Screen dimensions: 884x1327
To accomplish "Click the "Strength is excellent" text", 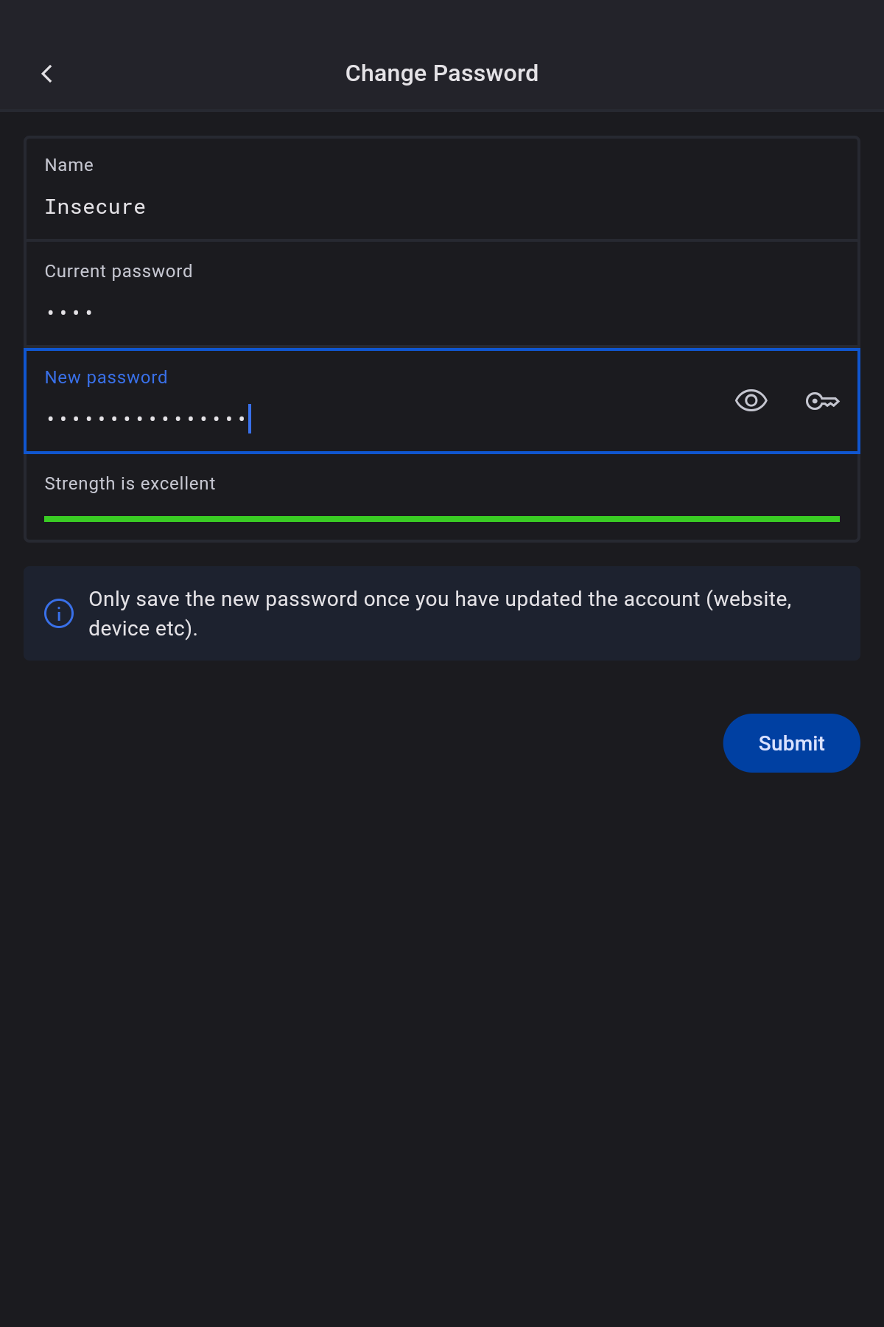I will click(x=130, y=484).
